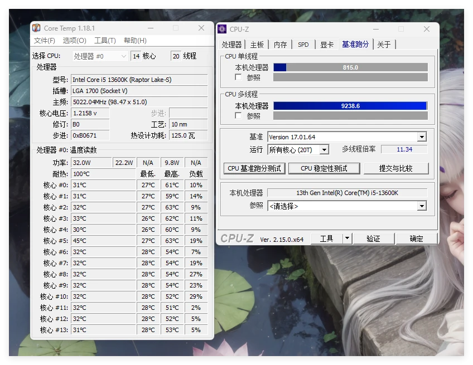Expand the benchmark Version 17.01.64 dropdown
Image resolution: width=473 pixels, height=365 pixels.
click(x=422, y=137)
